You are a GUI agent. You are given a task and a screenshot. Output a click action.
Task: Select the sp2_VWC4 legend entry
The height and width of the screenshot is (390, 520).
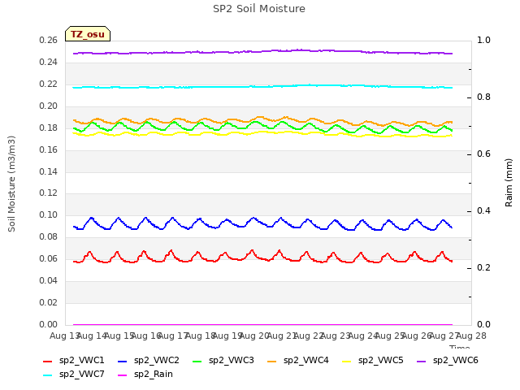(x=298, y=361)
